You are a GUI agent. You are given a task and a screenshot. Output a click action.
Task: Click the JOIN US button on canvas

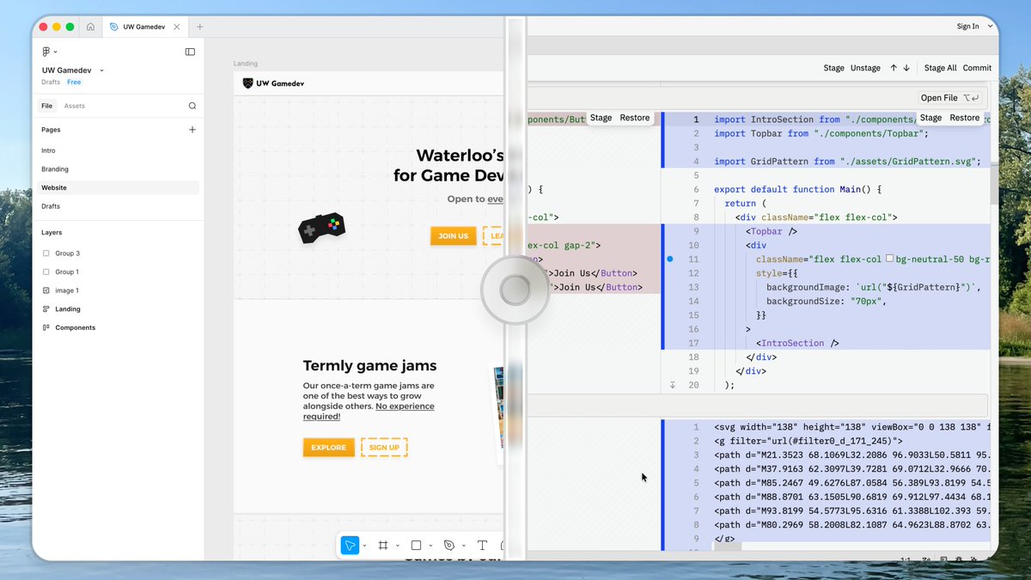(454, 236)
